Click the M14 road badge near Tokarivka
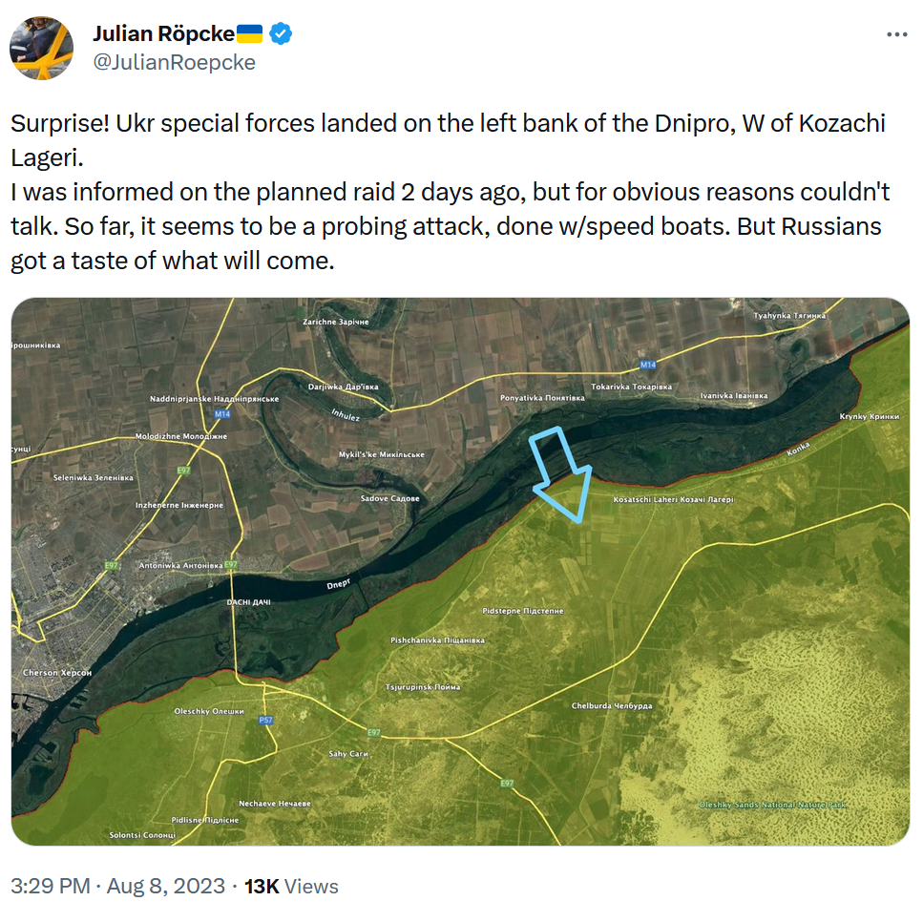923x922 pixels. point(648,366)
